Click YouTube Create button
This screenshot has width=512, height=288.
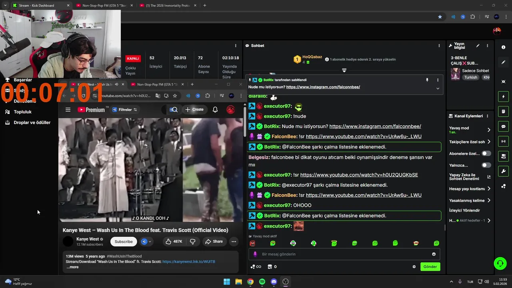194,110
